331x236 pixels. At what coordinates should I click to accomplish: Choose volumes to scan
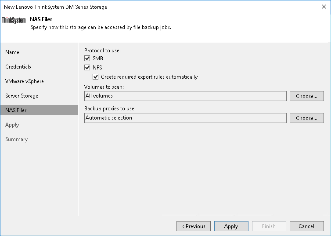(306, 96)
